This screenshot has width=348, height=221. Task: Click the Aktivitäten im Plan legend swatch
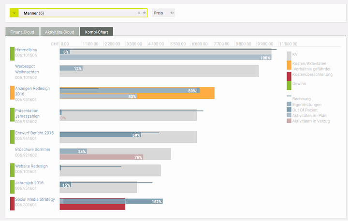click(289, 115)
